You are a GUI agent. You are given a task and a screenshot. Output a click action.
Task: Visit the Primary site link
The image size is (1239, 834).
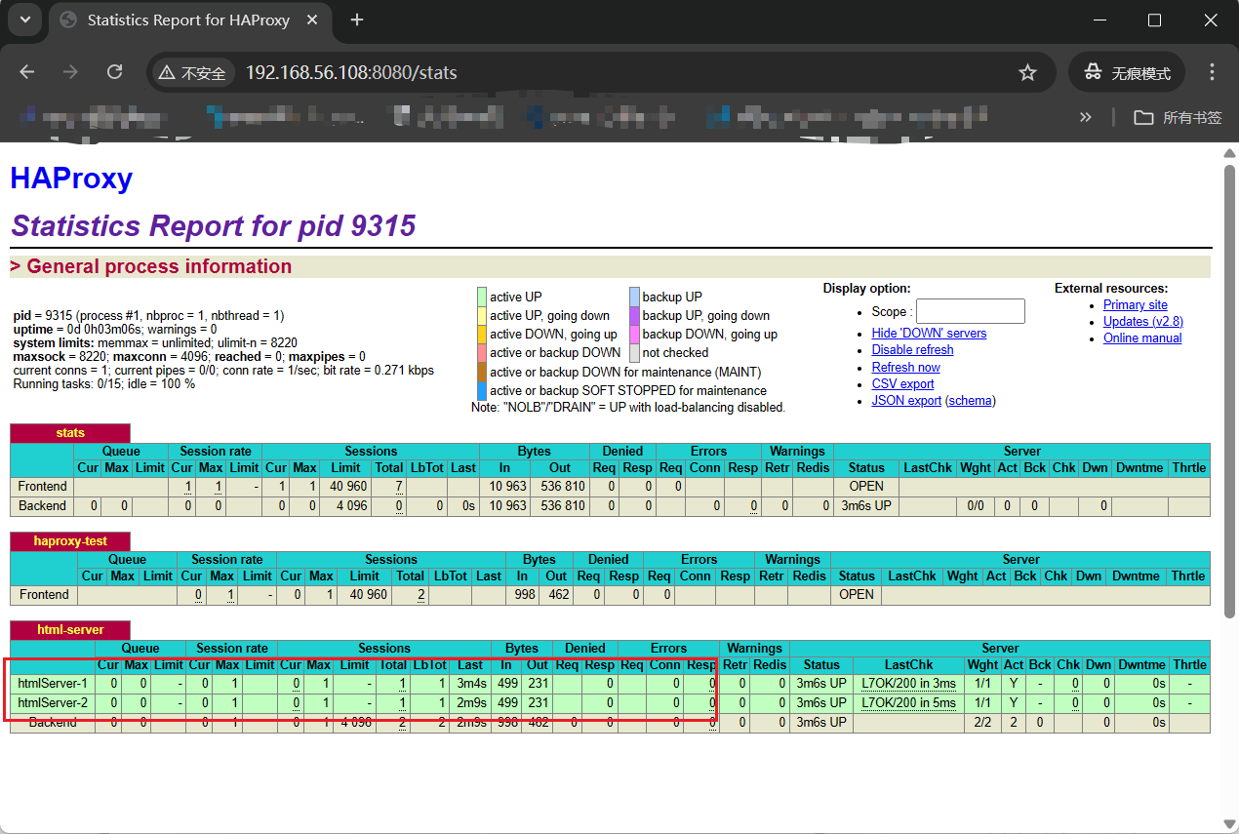(x=1135, y=304)
